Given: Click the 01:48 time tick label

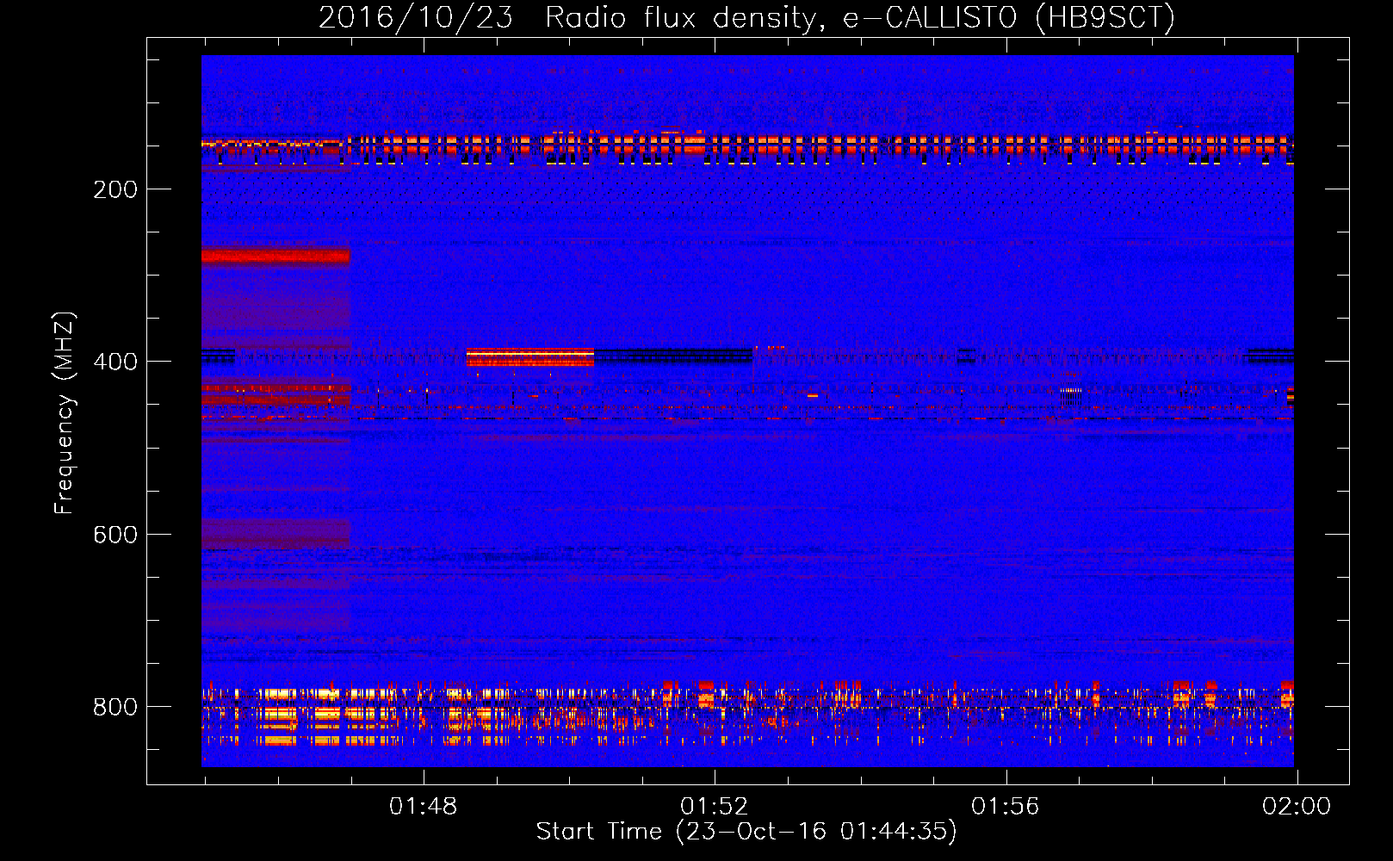Looking at the screenshot, I should (424, 807).
